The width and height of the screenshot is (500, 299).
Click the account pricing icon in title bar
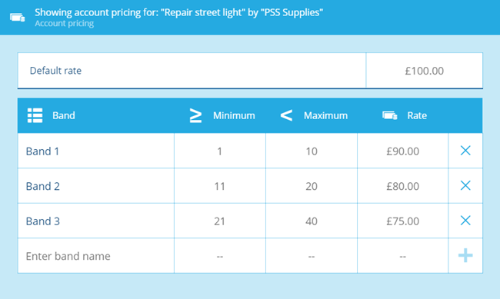pos(17,17)
